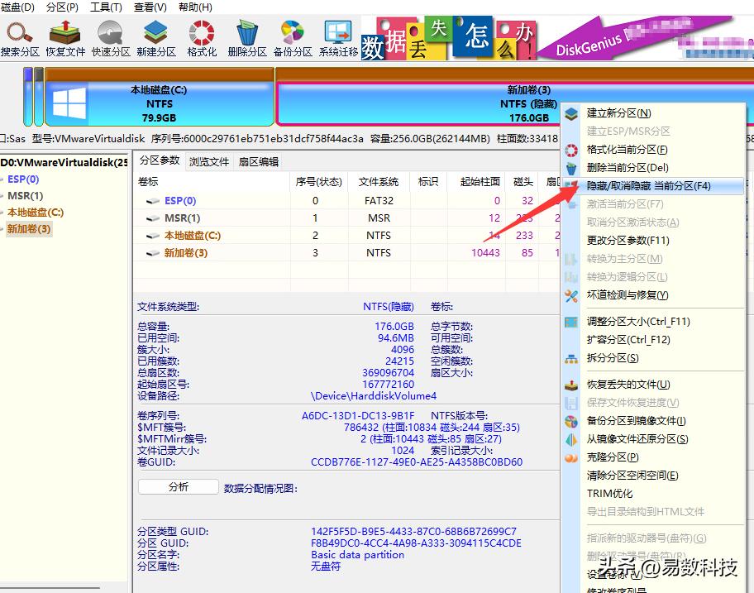
Task: Launch 快速分区 (Quick Partition) from the toolbar
Action: (112, 37)
